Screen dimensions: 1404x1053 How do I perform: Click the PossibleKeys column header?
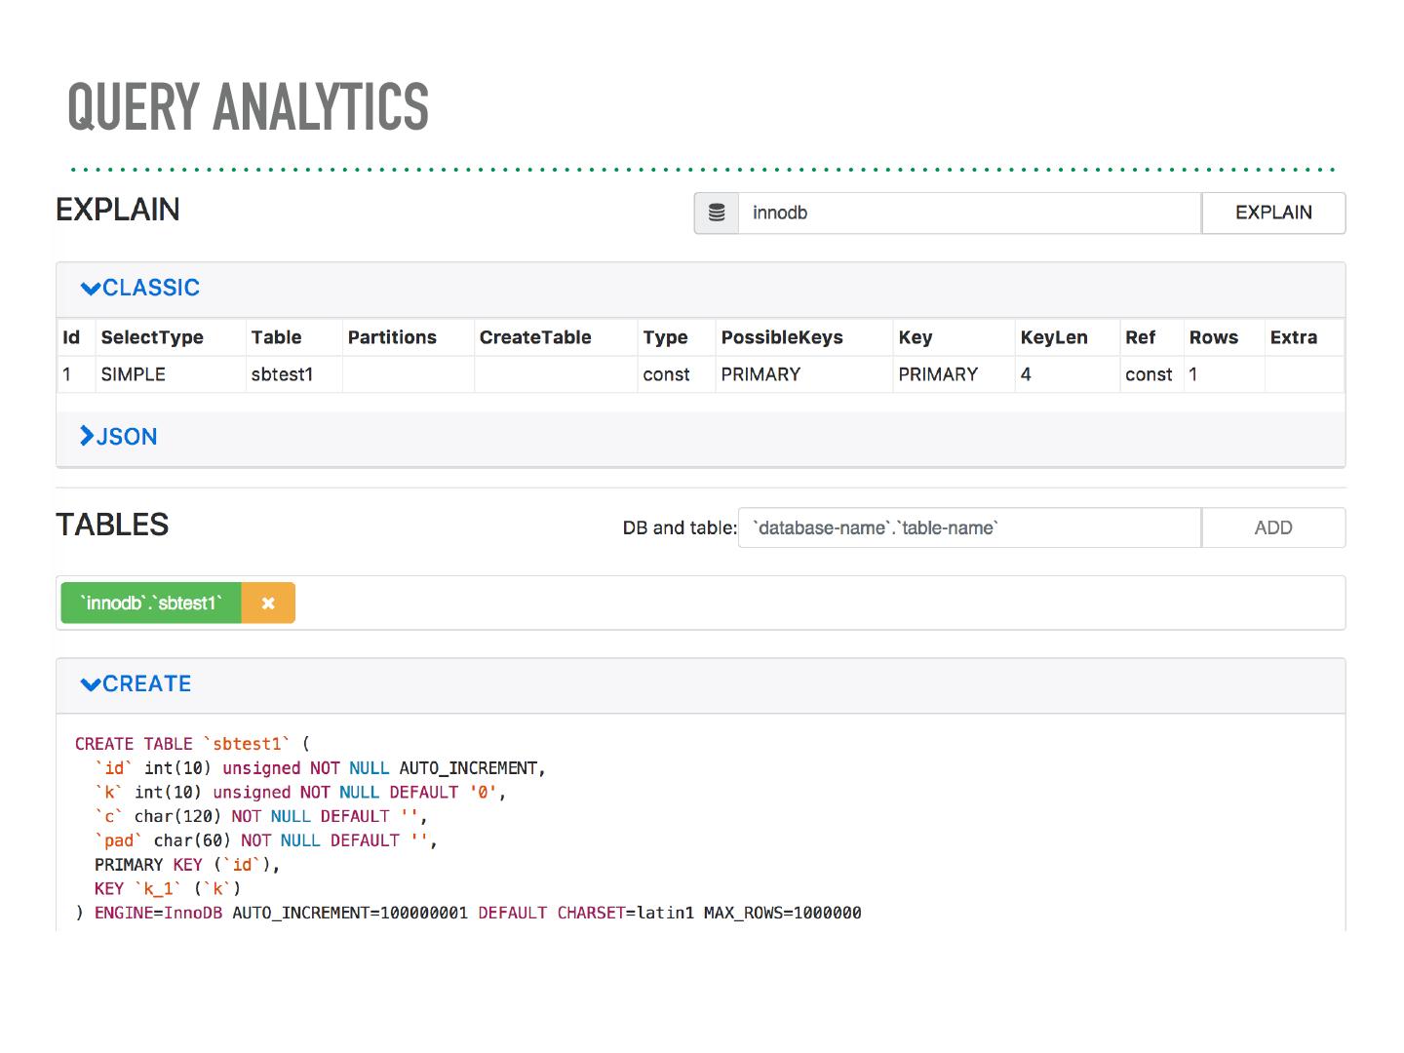[x=782, y=337]
